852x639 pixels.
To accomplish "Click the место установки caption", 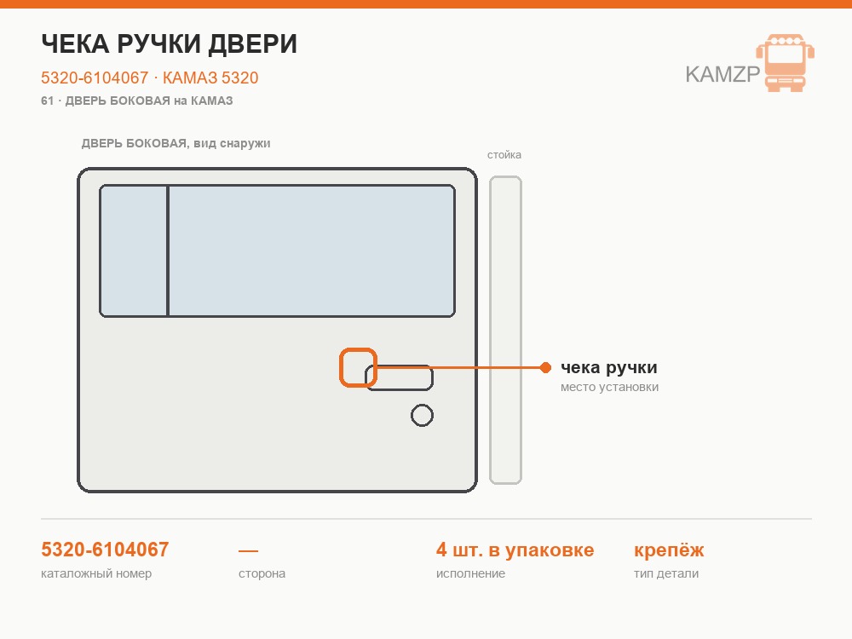I will [610, 388].
